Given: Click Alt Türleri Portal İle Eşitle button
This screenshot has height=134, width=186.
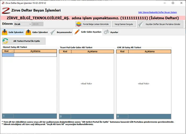Looking at the screenshot, I should 24,41.
